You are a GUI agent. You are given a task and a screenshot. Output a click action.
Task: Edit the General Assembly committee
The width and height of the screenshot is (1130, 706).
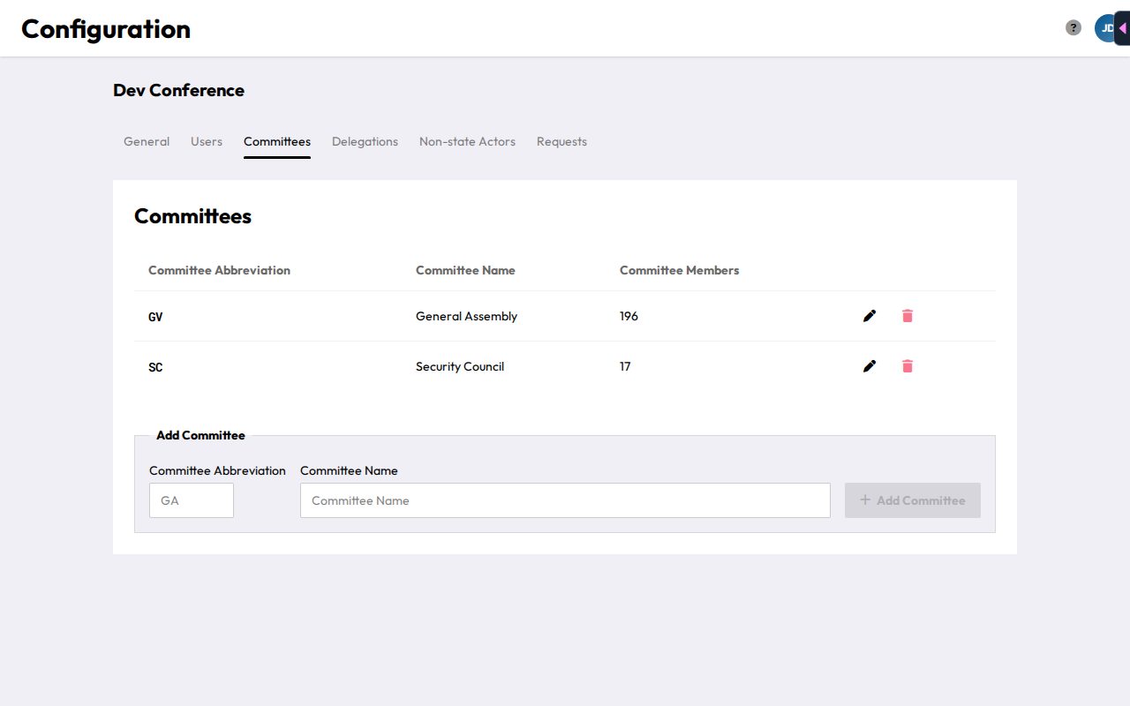870,316
